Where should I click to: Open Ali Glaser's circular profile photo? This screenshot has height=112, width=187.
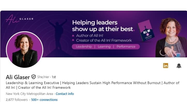point(25,49)
